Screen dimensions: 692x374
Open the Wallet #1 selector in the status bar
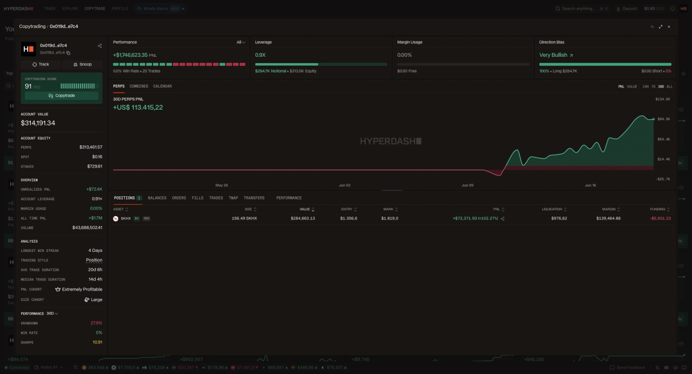pyautogui.click(x=49, y=368)
